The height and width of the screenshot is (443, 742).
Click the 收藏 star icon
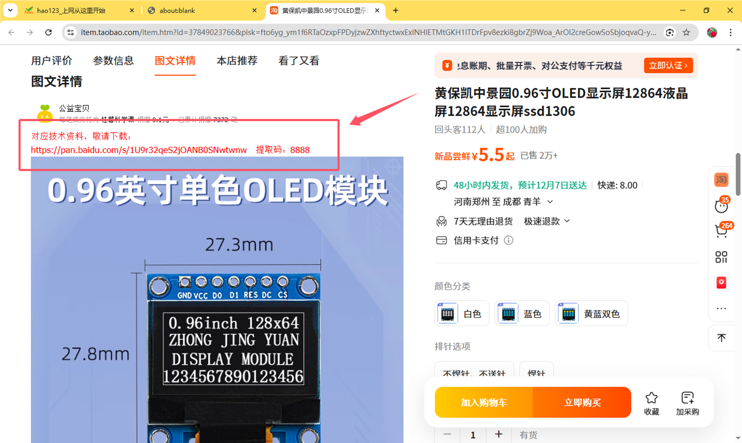pos(651,398)
